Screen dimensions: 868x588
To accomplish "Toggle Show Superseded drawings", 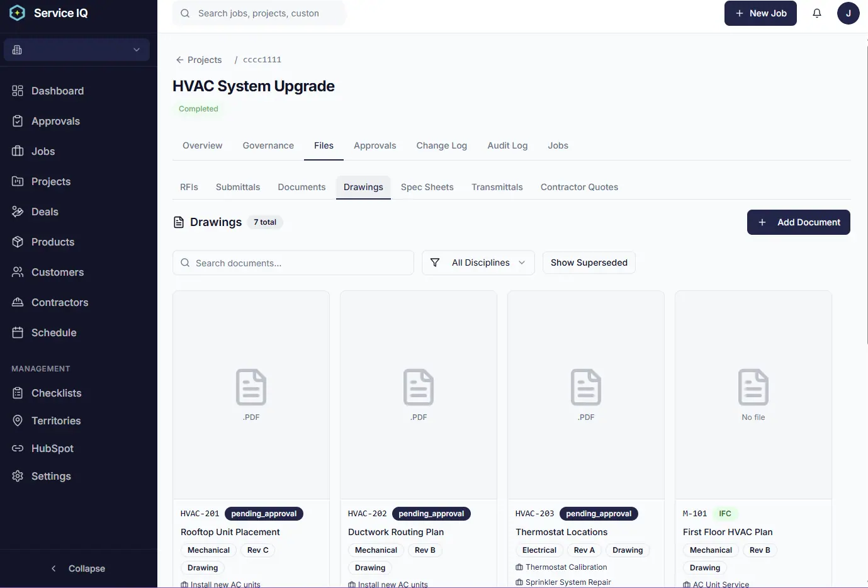I will (589, 263).
